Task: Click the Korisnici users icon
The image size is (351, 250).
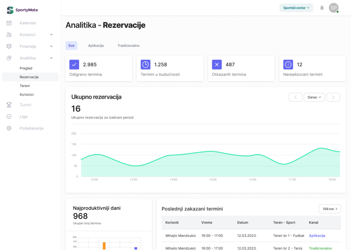Action: 9,35
